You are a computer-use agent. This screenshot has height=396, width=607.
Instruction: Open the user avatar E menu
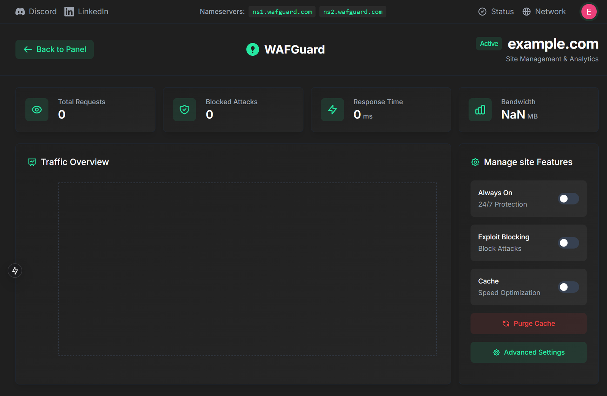[589, 12]
